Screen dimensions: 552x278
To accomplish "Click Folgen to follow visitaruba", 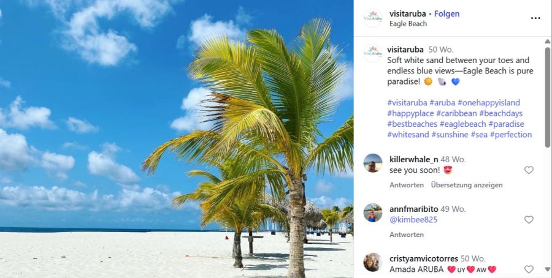I will click(x=447, y=13).
